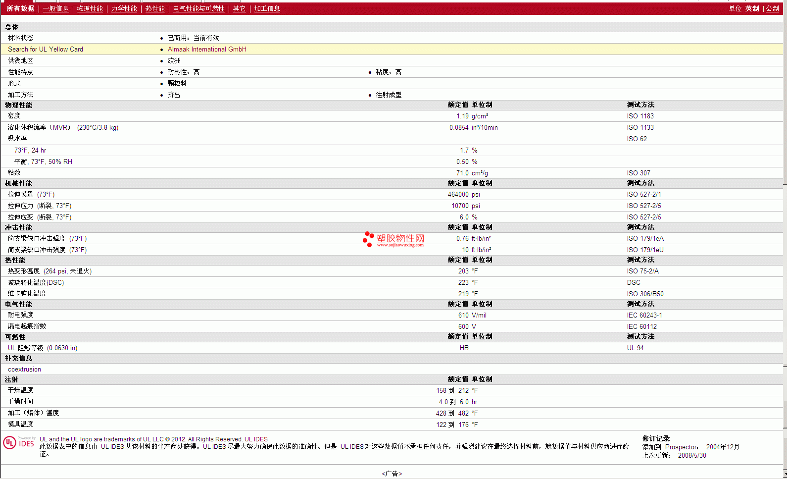The height and width of the screenshot is (479, 787).
Task: Click ISO 1133 test method
Action: click(x=640, y=127)
